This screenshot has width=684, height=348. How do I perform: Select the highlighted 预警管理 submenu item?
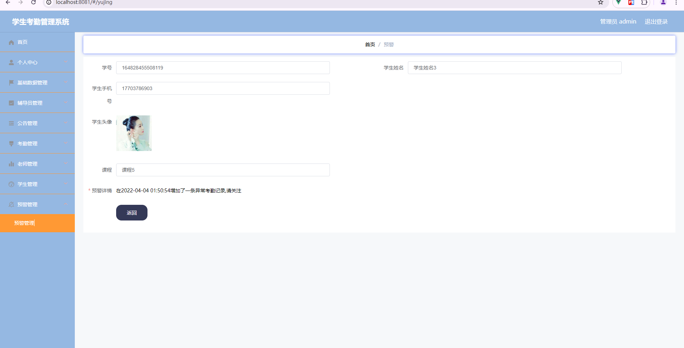pos(37,223)
